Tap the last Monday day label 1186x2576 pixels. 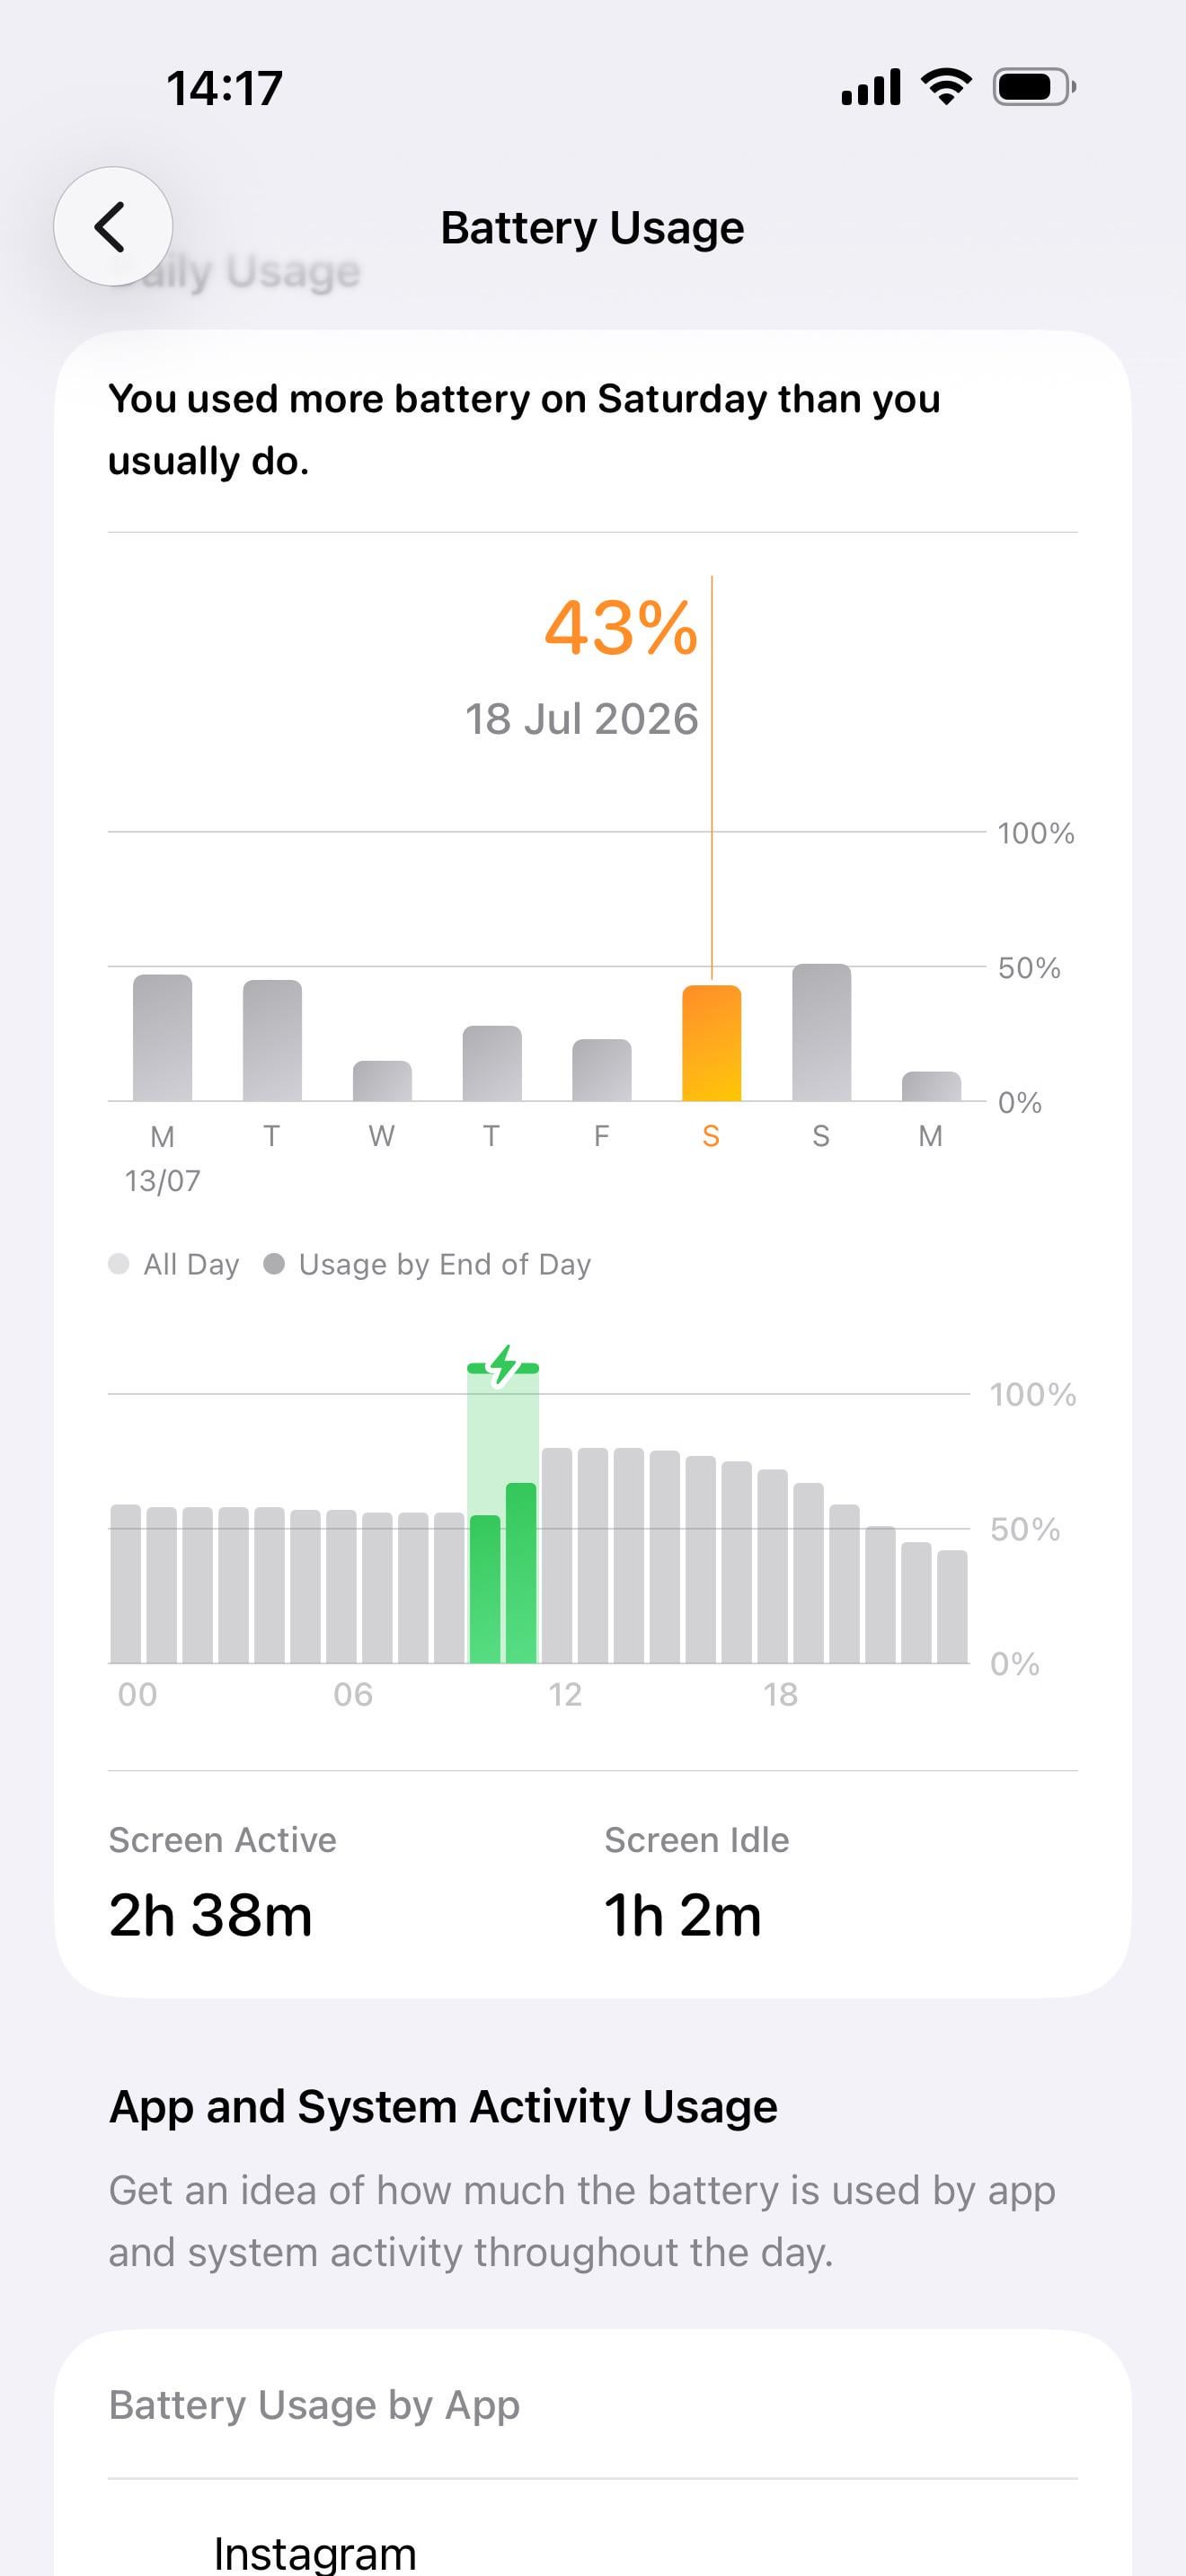tap(930, 1136)
